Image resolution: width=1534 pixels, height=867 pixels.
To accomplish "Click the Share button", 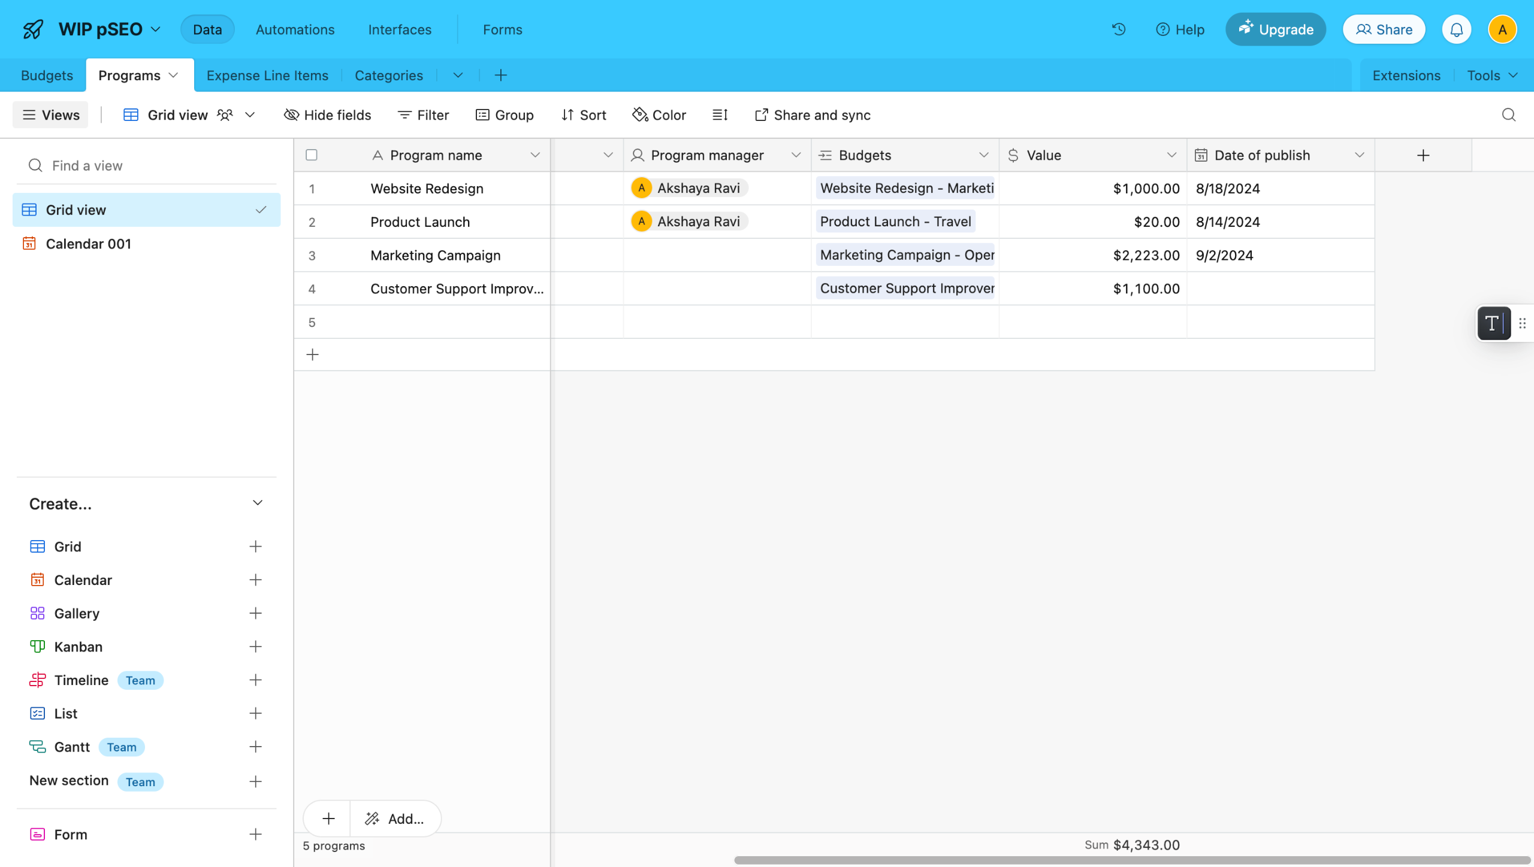I will click(1384, 29).
